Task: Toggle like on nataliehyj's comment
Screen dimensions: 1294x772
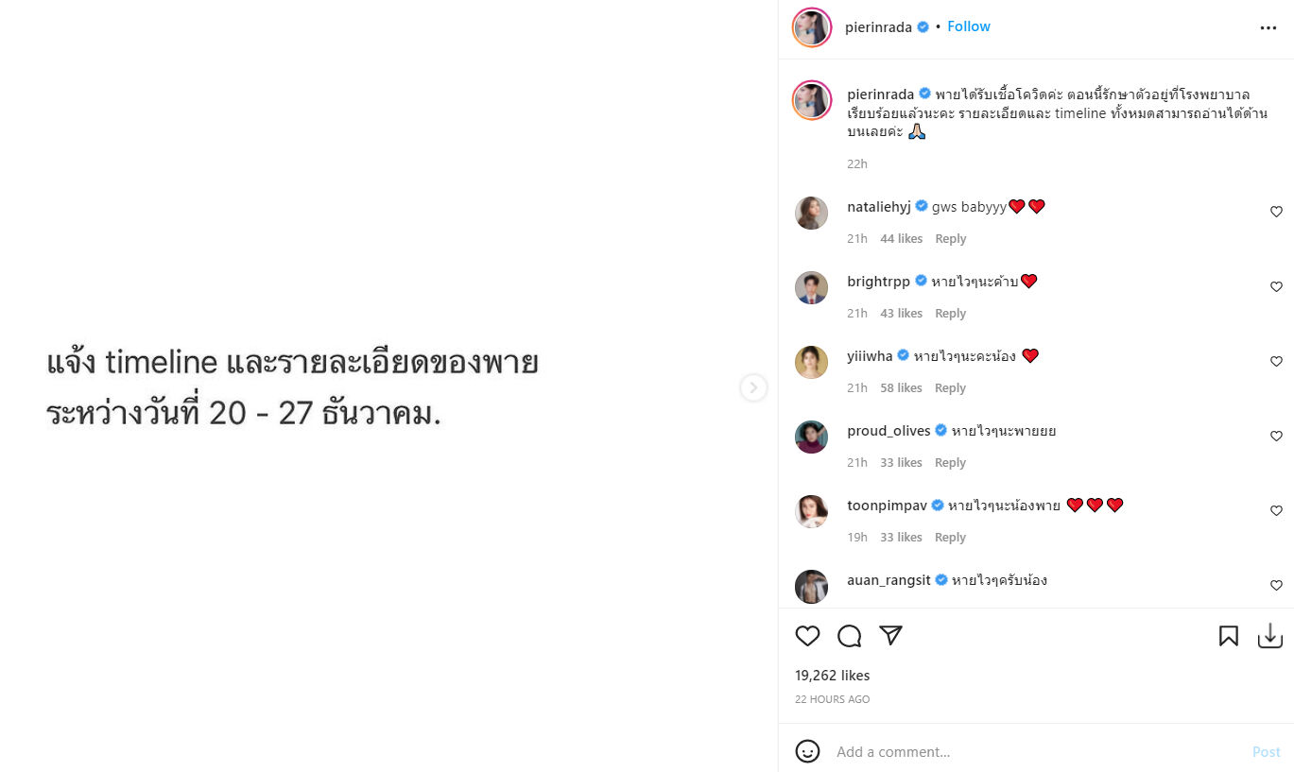Action: coord(1276,212)
